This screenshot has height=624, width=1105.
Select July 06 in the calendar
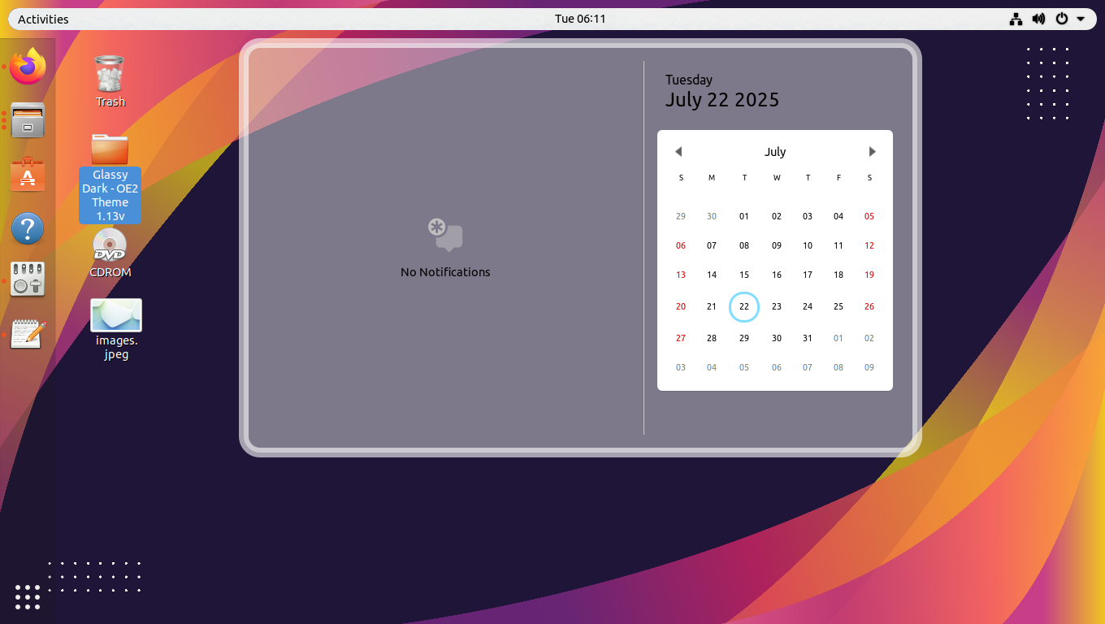pos(681,246)
